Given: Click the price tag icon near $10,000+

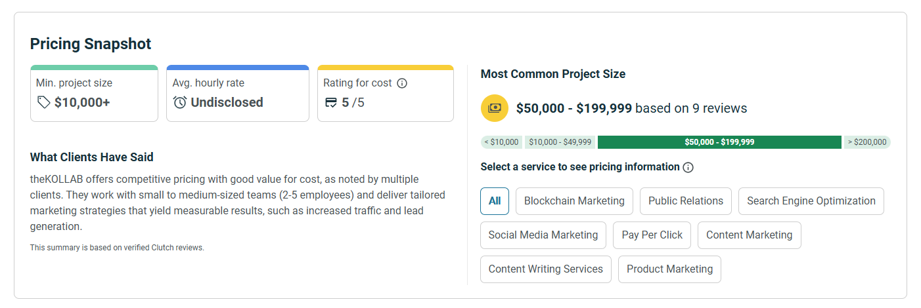Looking at the screenshot, I should (43, 102).
